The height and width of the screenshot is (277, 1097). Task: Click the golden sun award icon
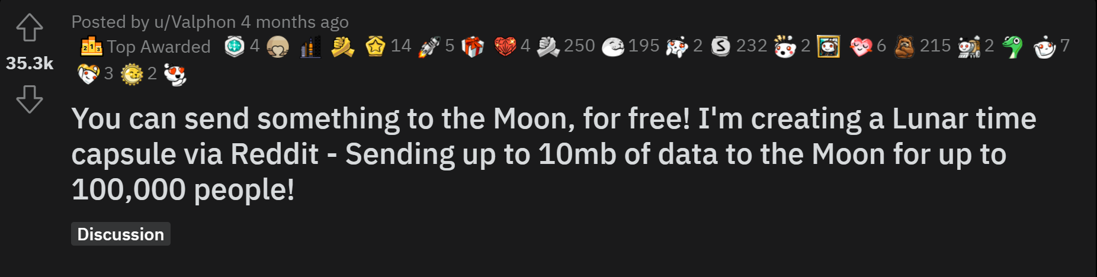(131, 74)
